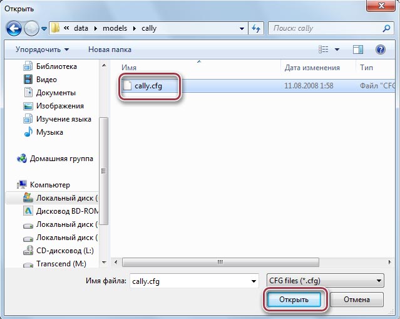Click the horizontal scrollbar thumb
Screen dimensions: 400x319
tap(220, 262)
